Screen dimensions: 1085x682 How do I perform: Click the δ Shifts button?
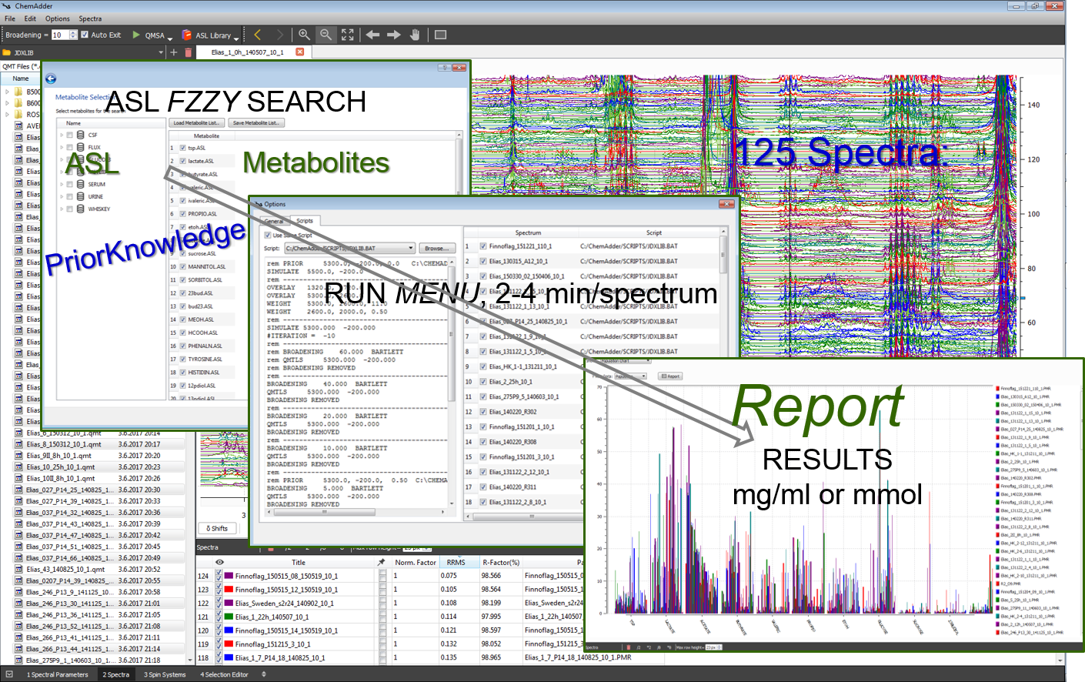click(x=217, y=528)
